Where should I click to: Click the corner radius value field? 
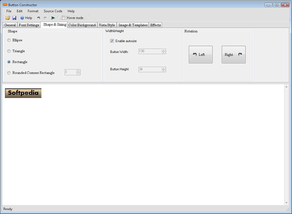pyautogui.click(x=70, y=72)
